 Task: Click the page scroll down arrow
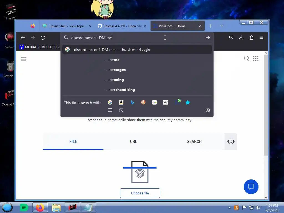click(x=266, y=197)
